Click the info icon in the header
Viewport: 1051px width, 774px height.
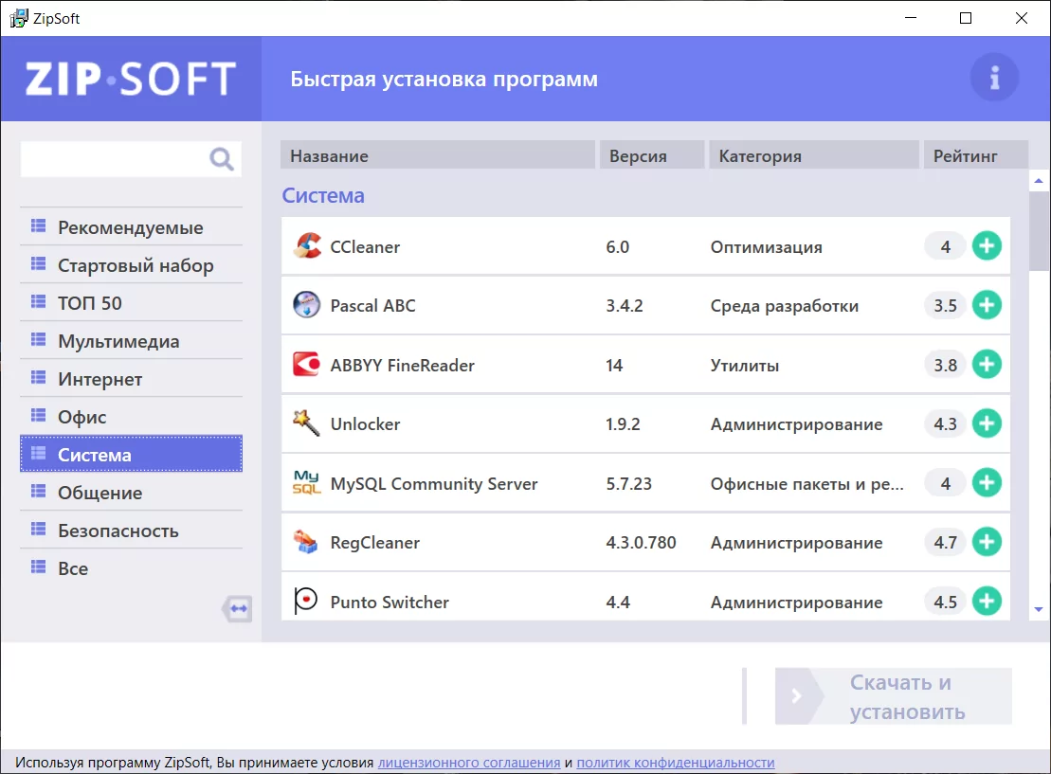coord(995,78)
